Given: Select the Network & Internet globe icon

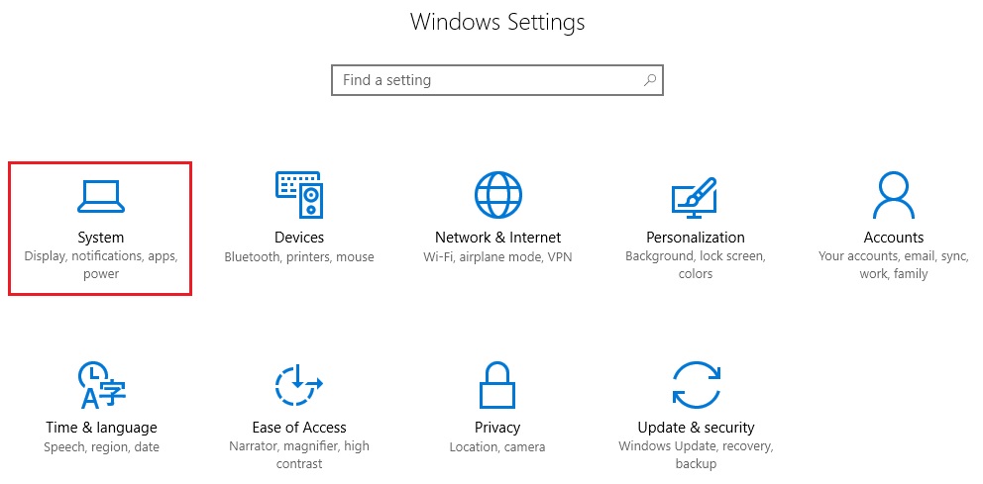Looking at the screenshot, I should click(497, 194).
